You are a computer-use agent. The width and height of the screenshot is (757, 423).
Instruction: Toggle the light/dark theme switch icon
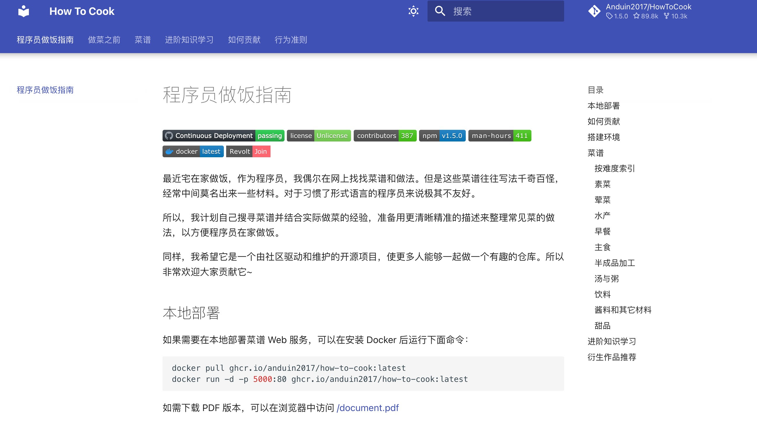coord(413,11)
